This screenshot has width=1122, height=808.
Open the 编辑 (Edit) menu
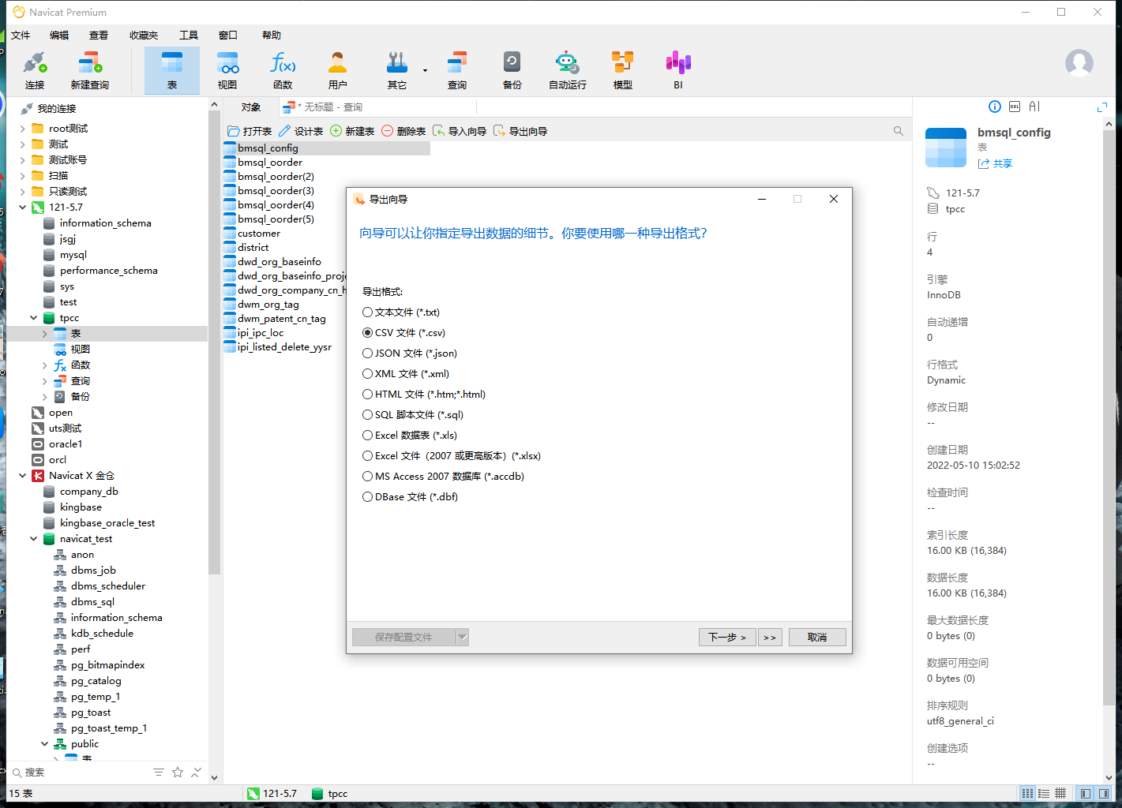[59, 35]
